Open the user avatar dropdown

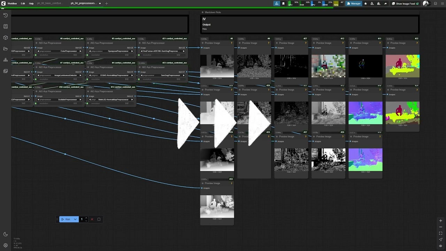click(x=426, y=3)
